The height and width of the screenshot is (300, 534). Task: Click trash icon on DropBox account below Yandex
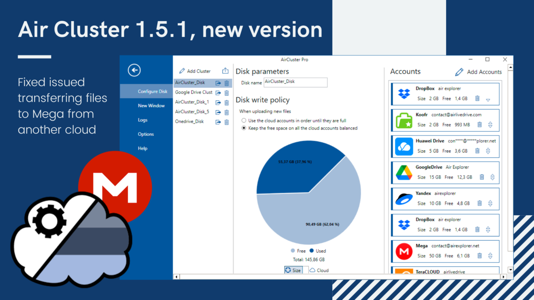(477, 229)
